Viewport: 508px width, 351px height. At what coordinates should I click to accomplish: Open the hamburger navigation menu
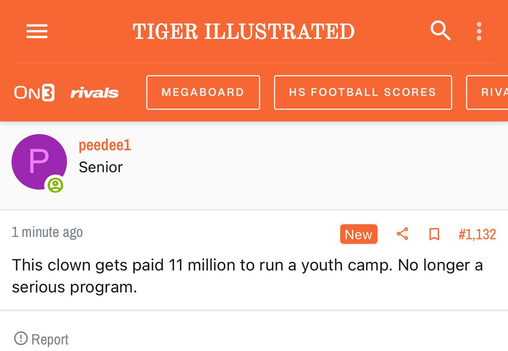37,31
